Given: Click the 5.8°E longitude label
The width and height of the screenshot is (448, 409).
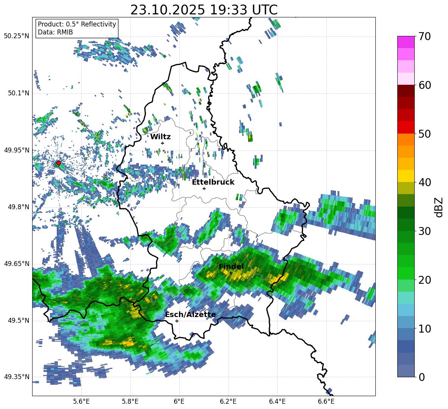Looking at the screenshot, I should [x=130, y=401].
